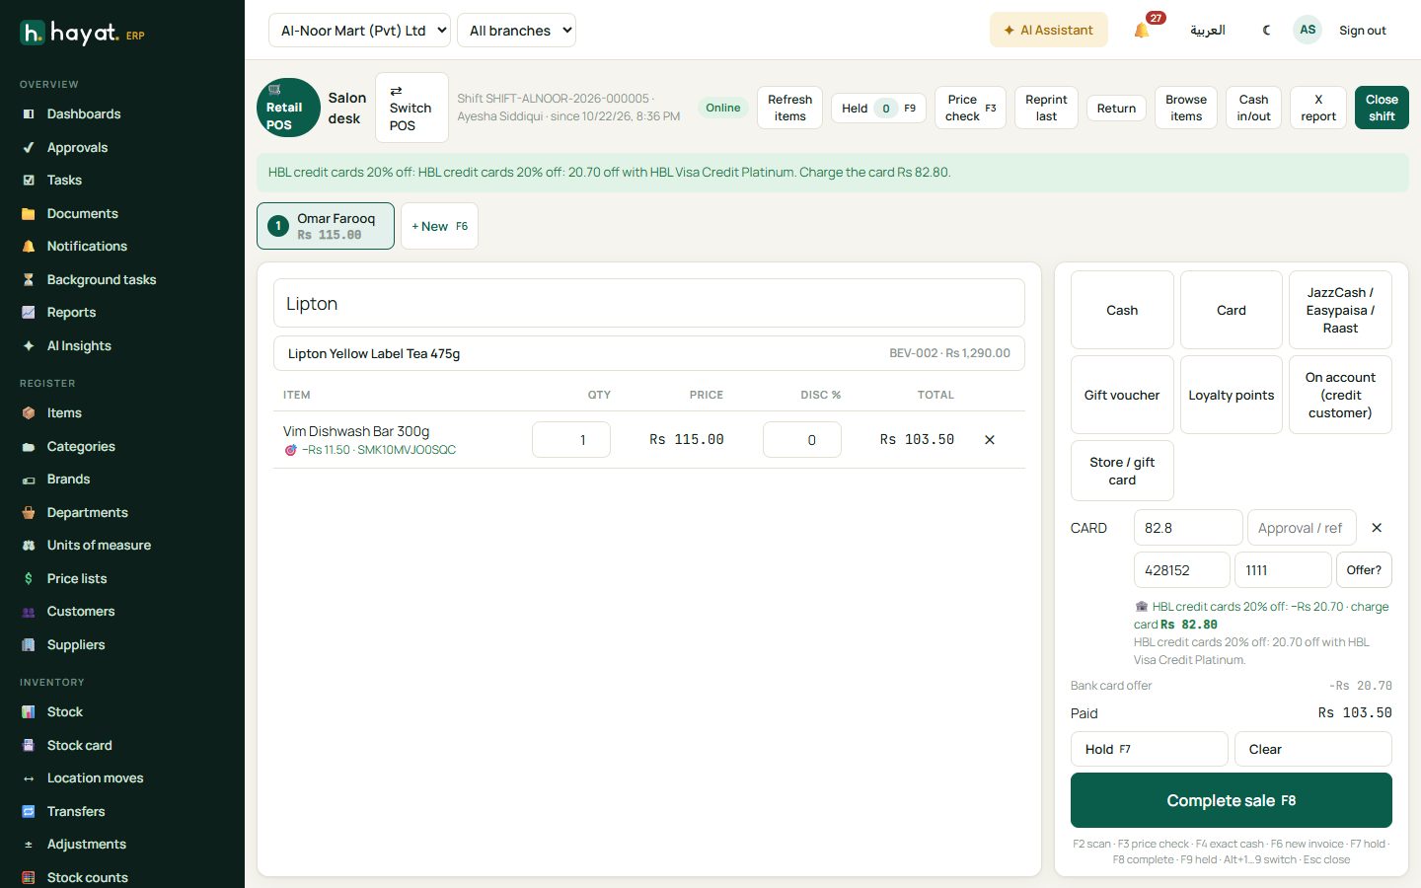Click the hayat ERP logo
1421x888 pixels.
[82, 34]
